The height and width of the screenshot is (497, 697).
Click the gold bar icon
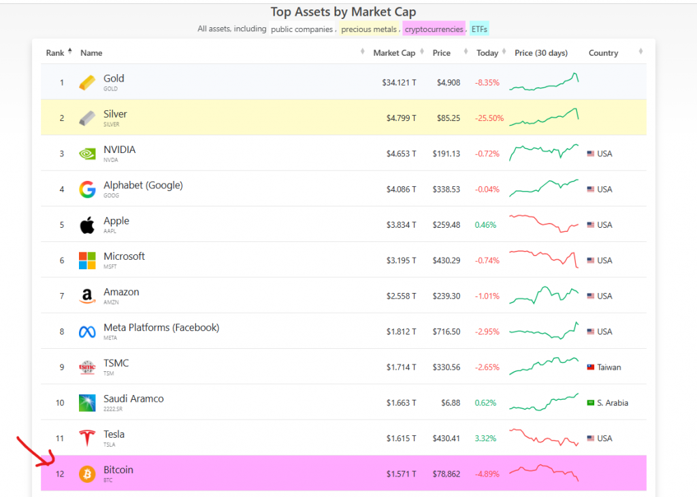point(86,82)
